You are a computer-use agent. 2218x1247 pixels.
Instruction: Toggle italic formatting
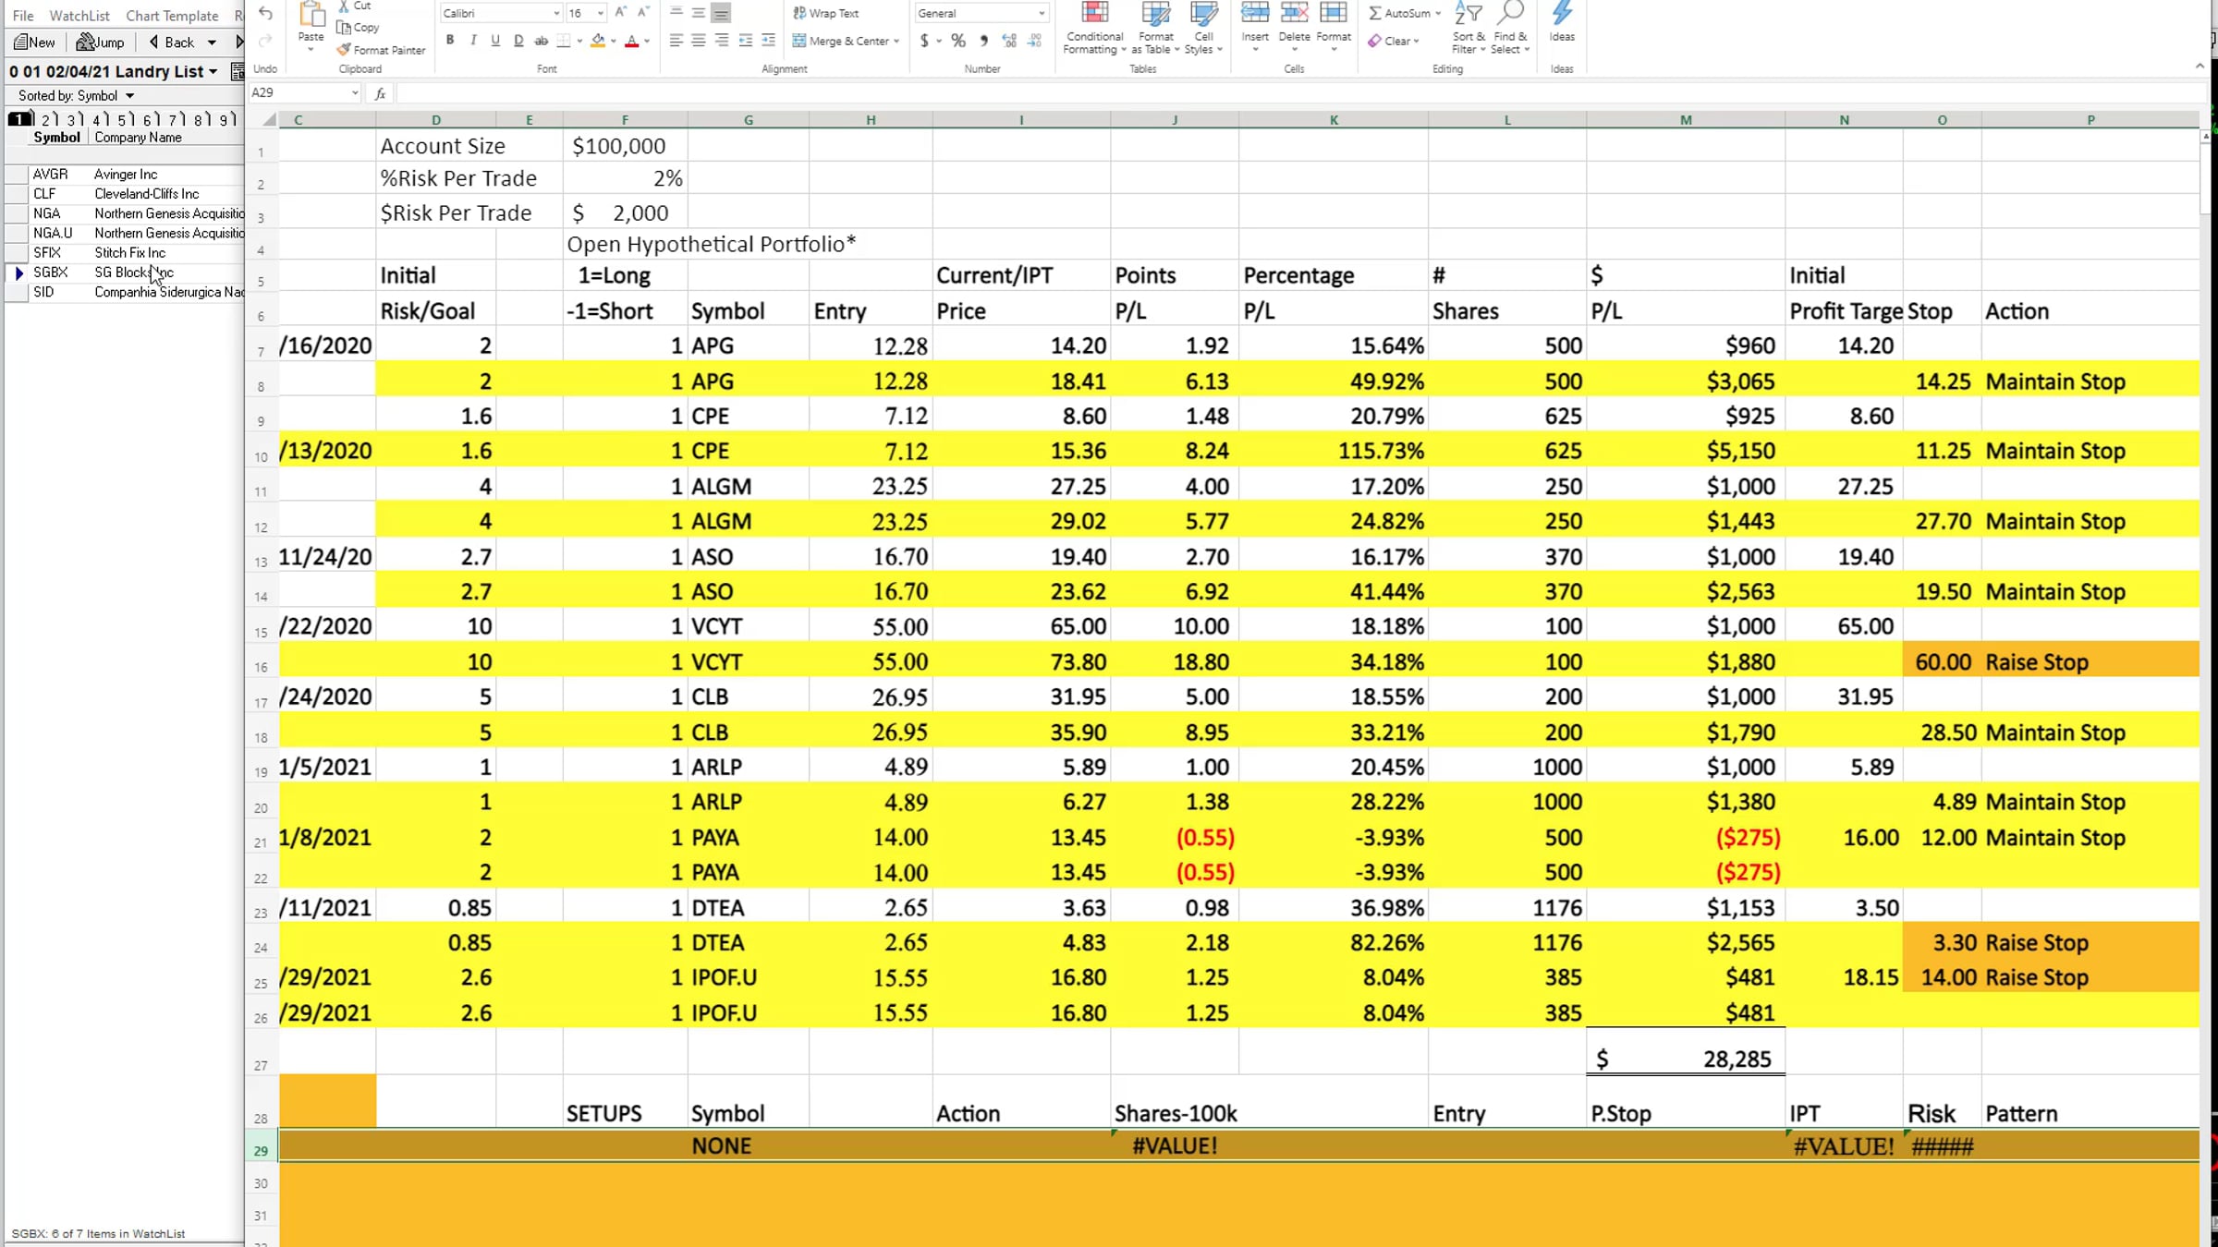click(473, 41)
